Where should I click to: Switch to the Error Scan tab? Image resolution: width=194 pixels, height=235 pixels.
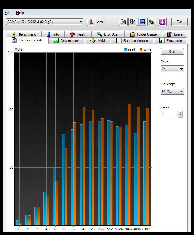point(108,34)
